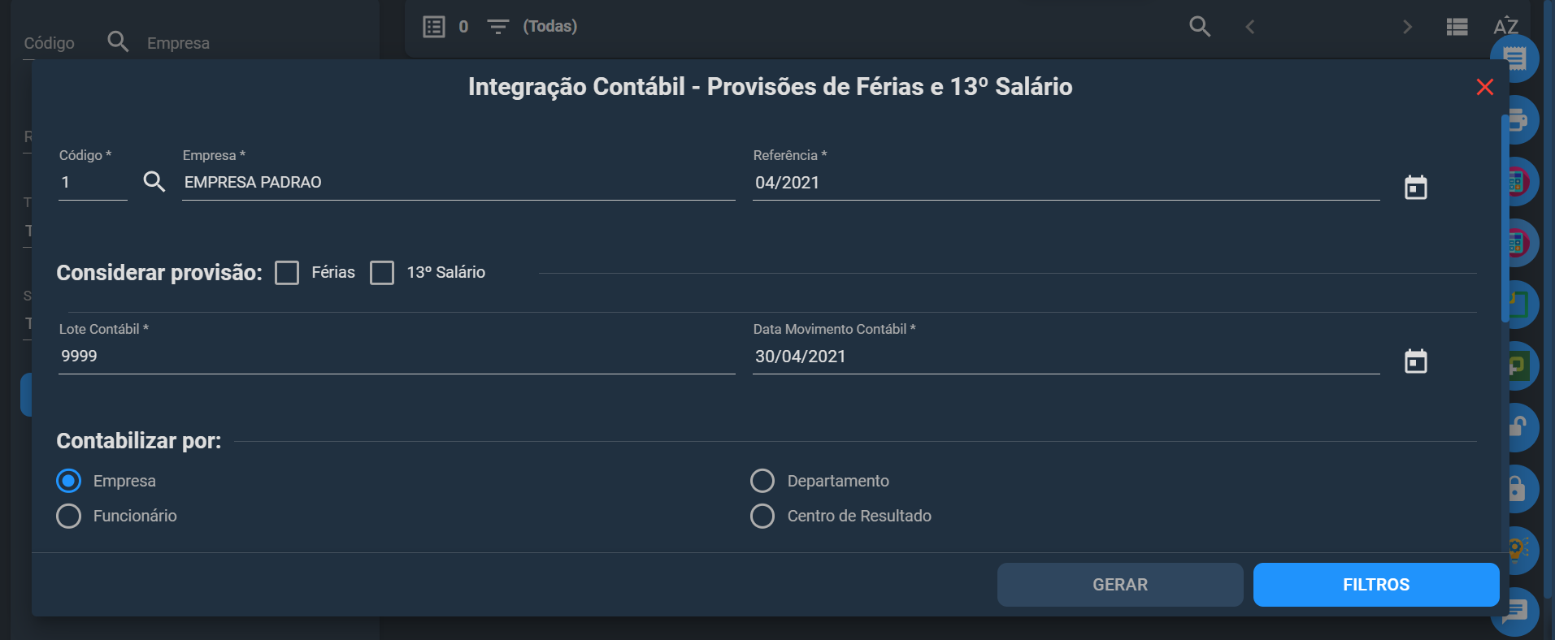
Task: Click the GERAR button
Action: (x=1120, y=585)
